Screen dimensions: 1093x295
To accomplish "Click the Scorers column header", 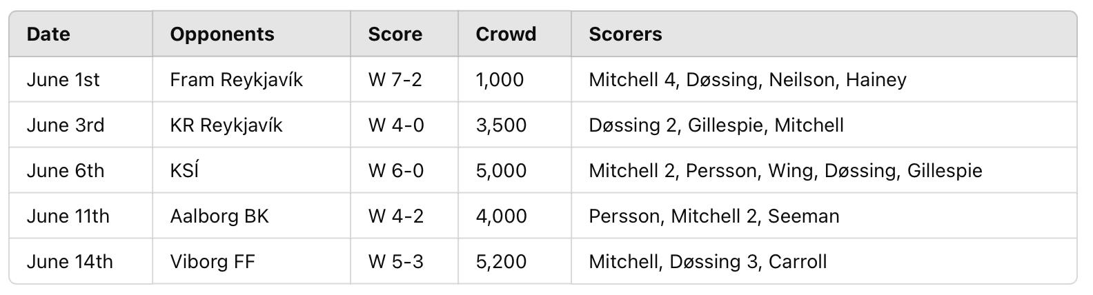I will click(x=625, y=34).
